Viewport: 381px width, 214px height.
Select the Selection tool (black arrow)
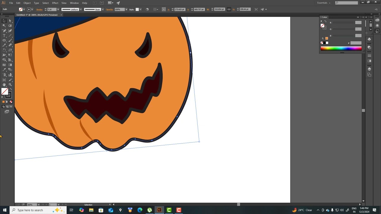(x=4, y=21)
